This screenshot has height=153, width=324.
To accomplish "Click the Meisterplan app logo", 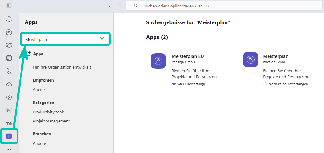I will click(251, 60).
